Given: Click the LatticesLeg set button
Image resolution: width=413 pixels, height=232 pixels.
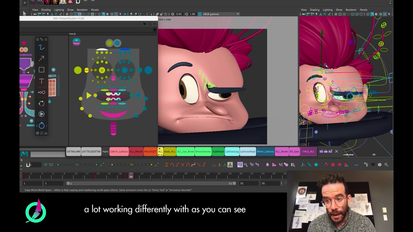Looking at the screenshot, I should [232, 151].
